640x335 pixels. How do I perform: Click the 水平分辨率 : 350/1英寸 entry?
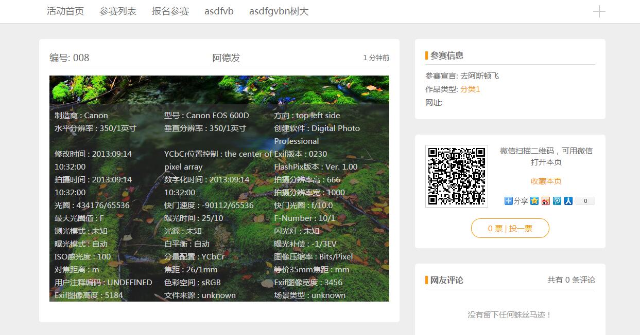coord(95,128)
